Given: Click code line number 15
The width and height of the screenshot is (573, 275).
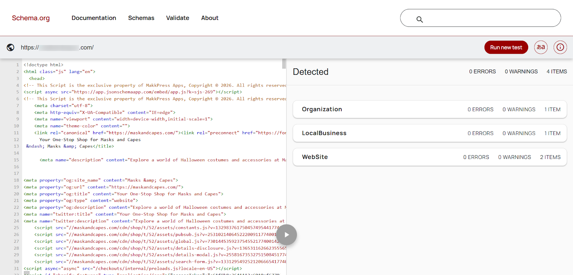Looking at the screenshot, I should 16,160.
